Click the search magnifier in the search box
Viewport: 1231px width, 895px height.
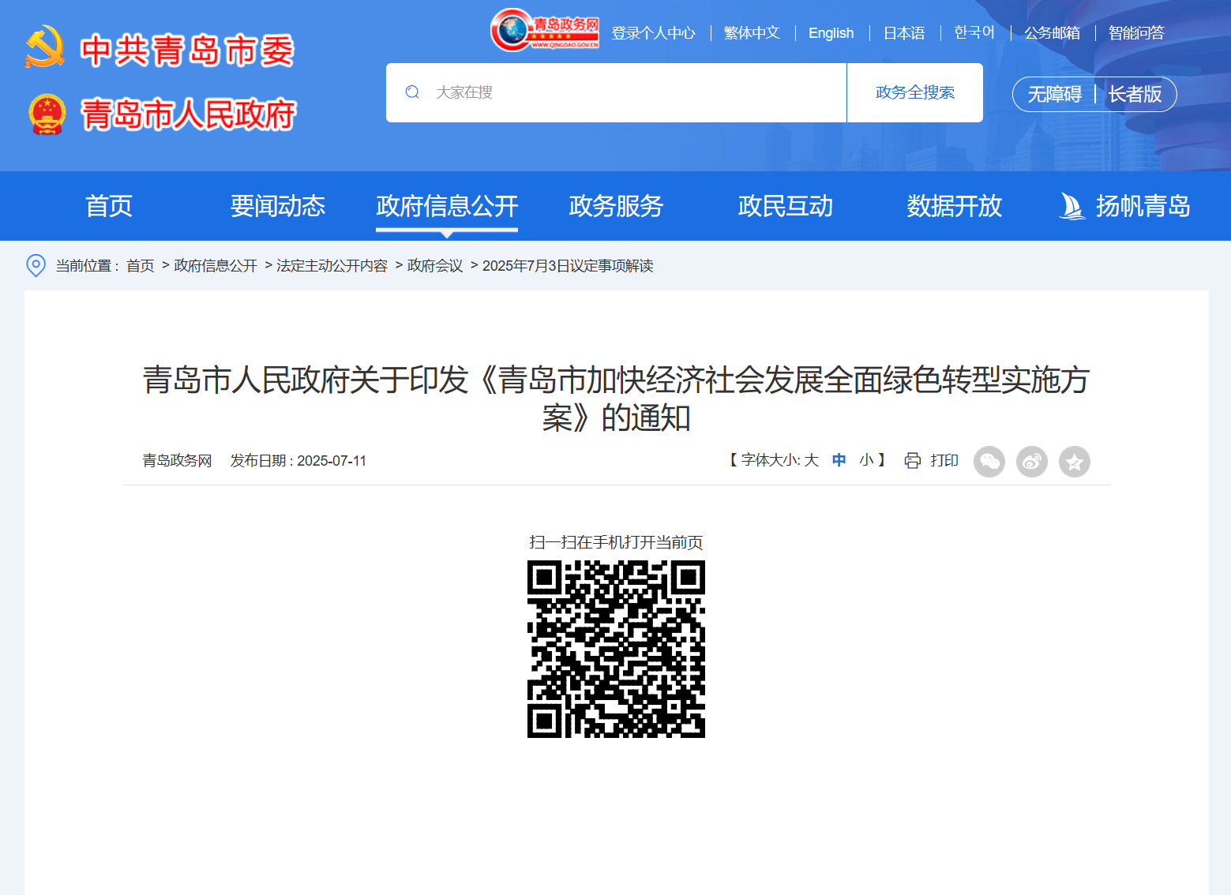click(412, 92)
